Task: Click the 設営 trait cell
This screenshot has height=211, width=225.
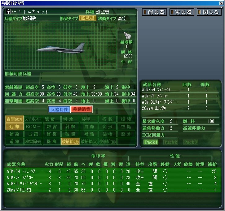Action: coord(126,134)
